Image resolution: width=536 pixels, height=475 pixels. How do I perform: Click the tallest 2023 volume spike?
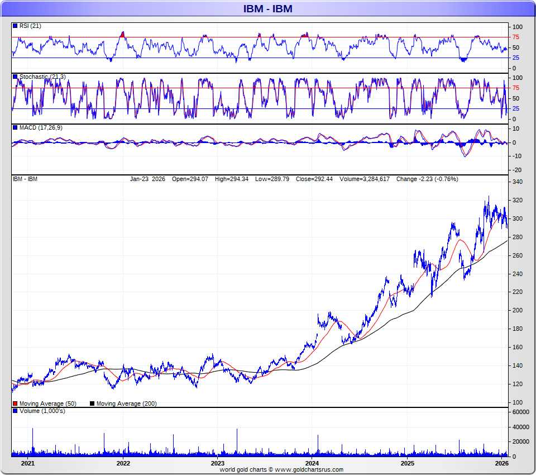click(x=237, y=442)
